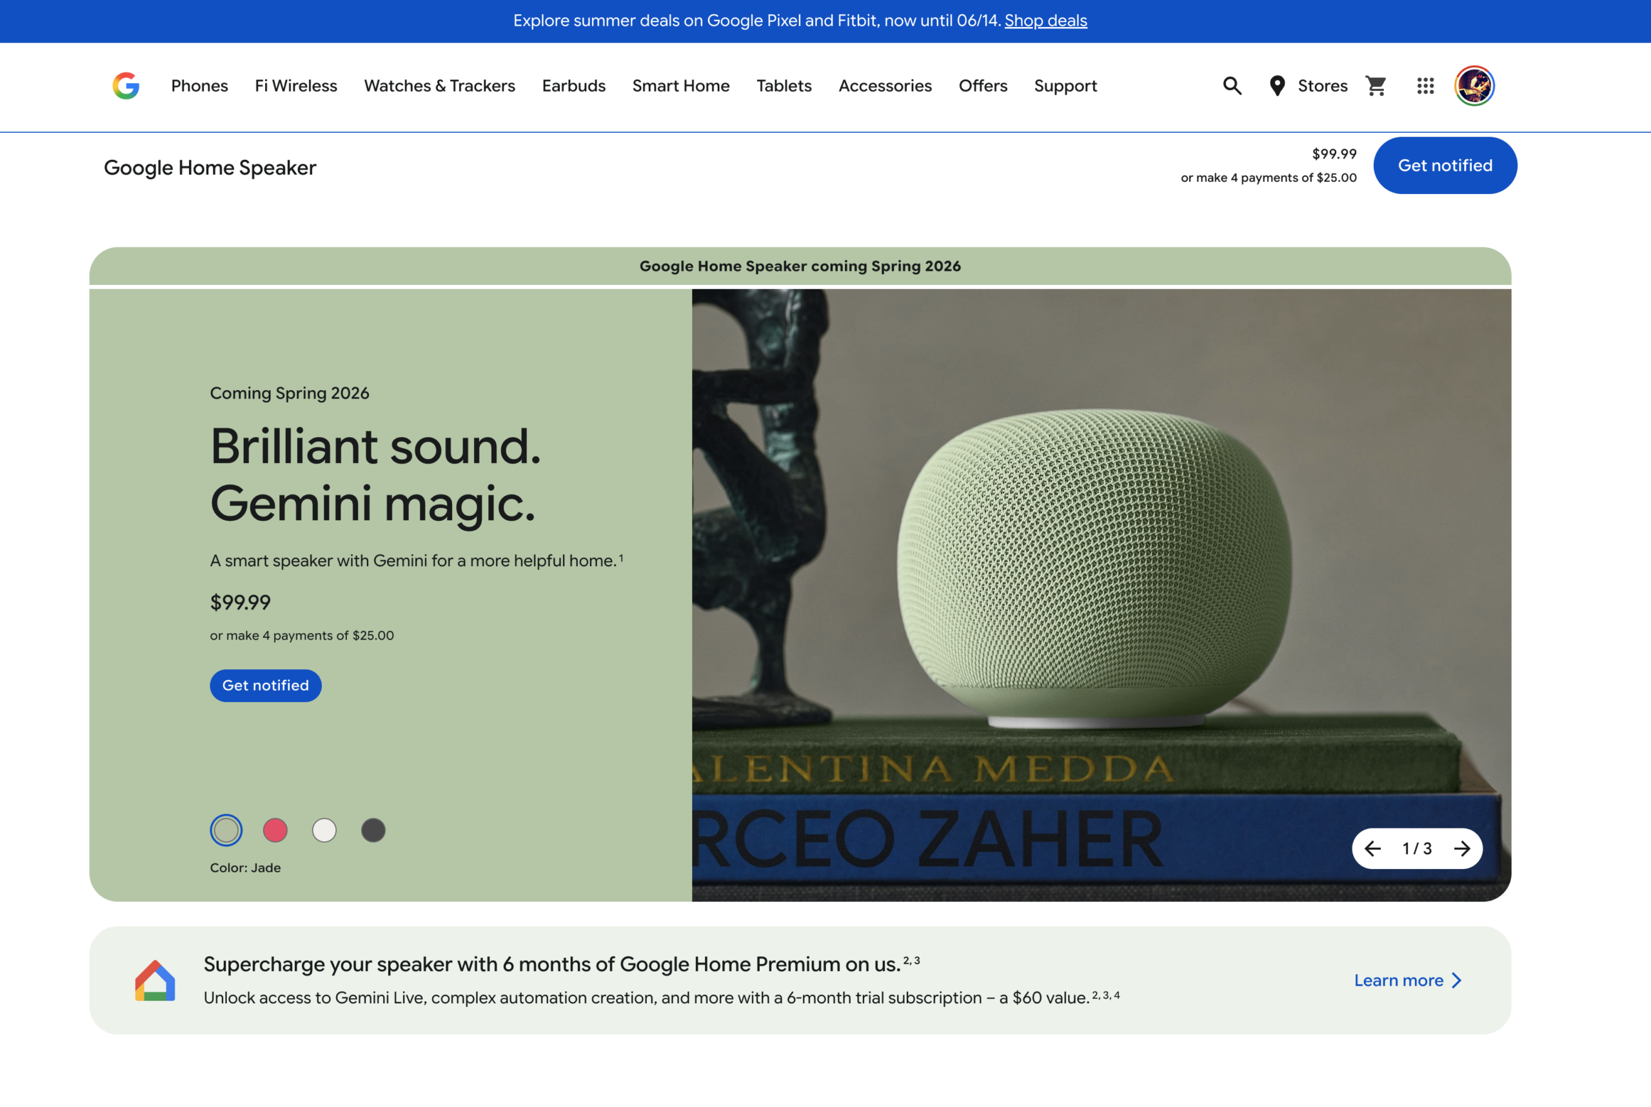Click the 'Brilliant sound. Gemini magic.' headline

(x=375, y=475)
